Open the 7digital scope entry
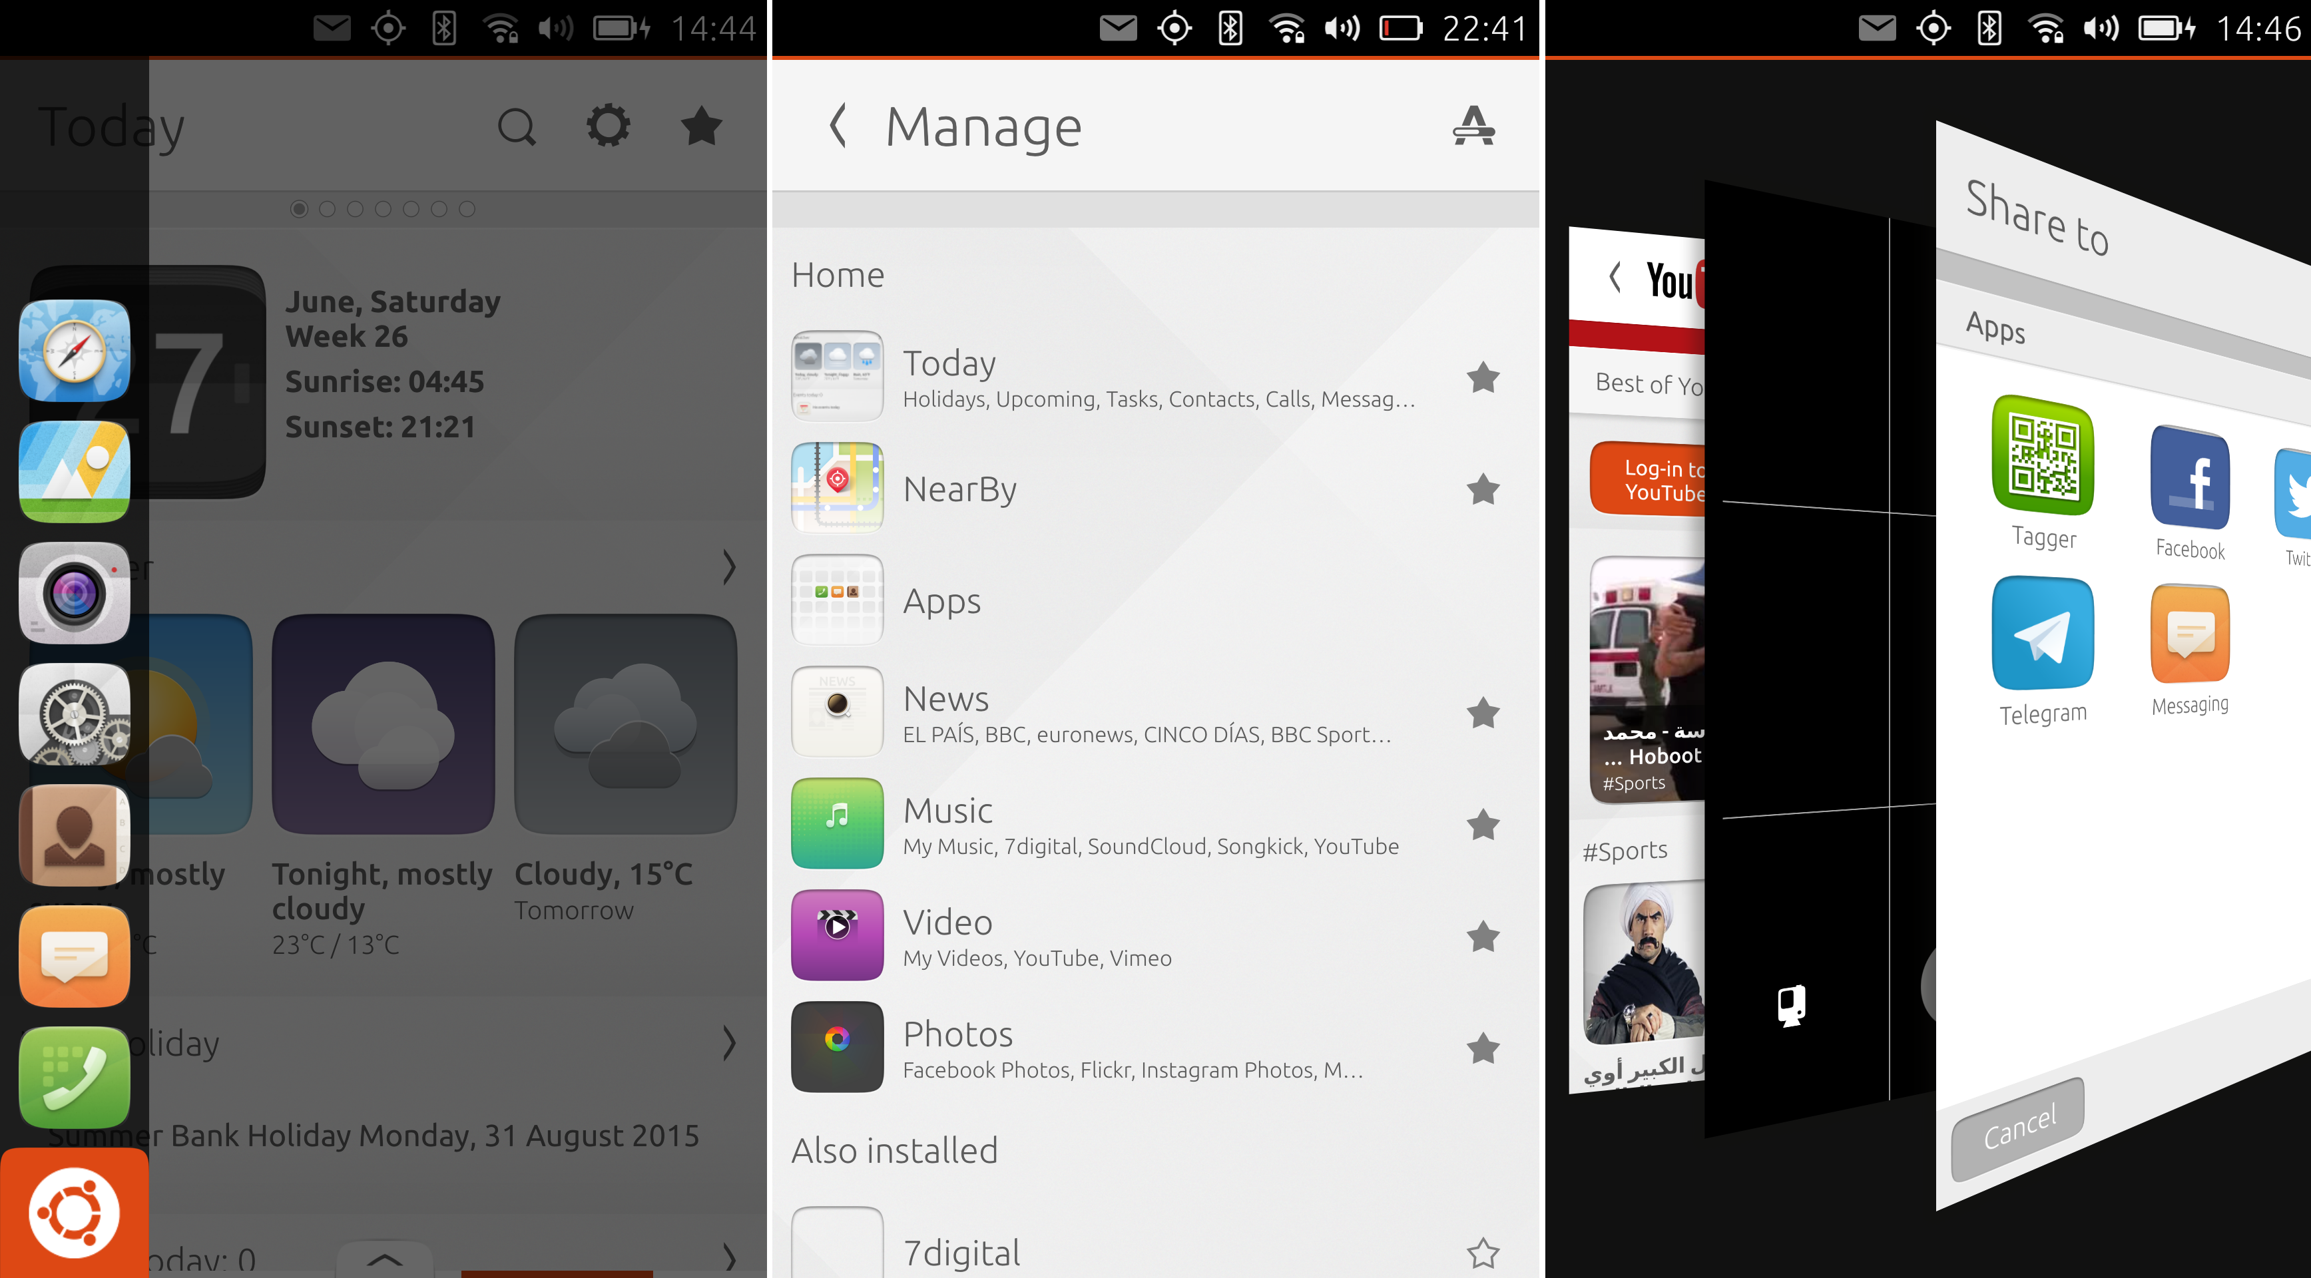The width and height of the screenshot is (2311, 1278). pyautogui.click(x=1156, y=1242)
